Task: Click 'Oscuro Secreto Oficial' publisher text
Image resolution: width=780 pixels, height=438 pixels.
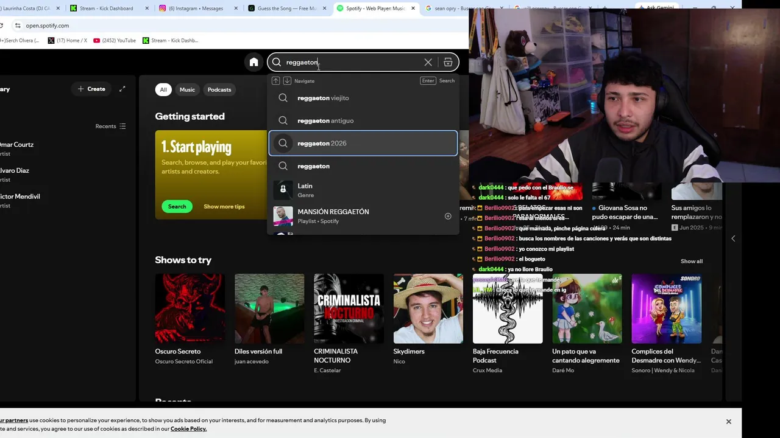Action: (183, 361)
